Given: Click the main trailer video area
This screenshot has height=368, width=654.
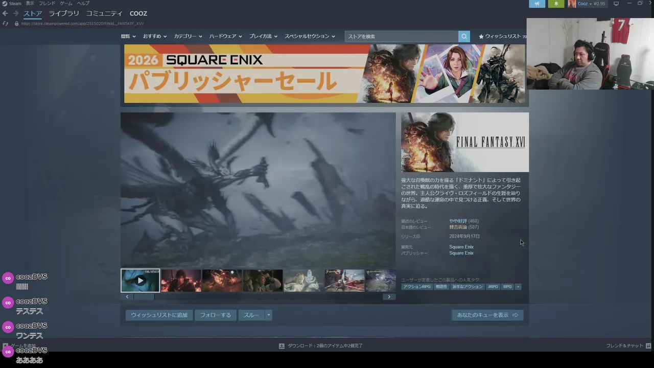Looking at the screenshot, I should tap(258, 190).
